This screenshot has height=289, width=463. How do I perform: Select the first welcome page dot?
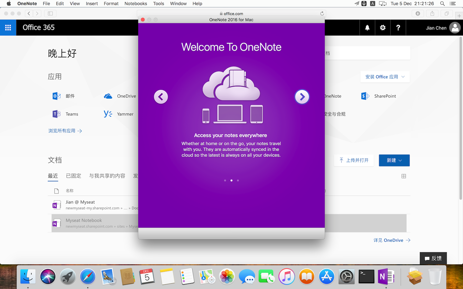click(225, 180)
